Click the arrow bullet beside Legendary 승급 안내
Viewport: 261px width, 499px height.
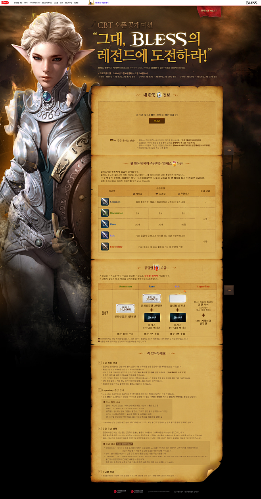[100, 390]
